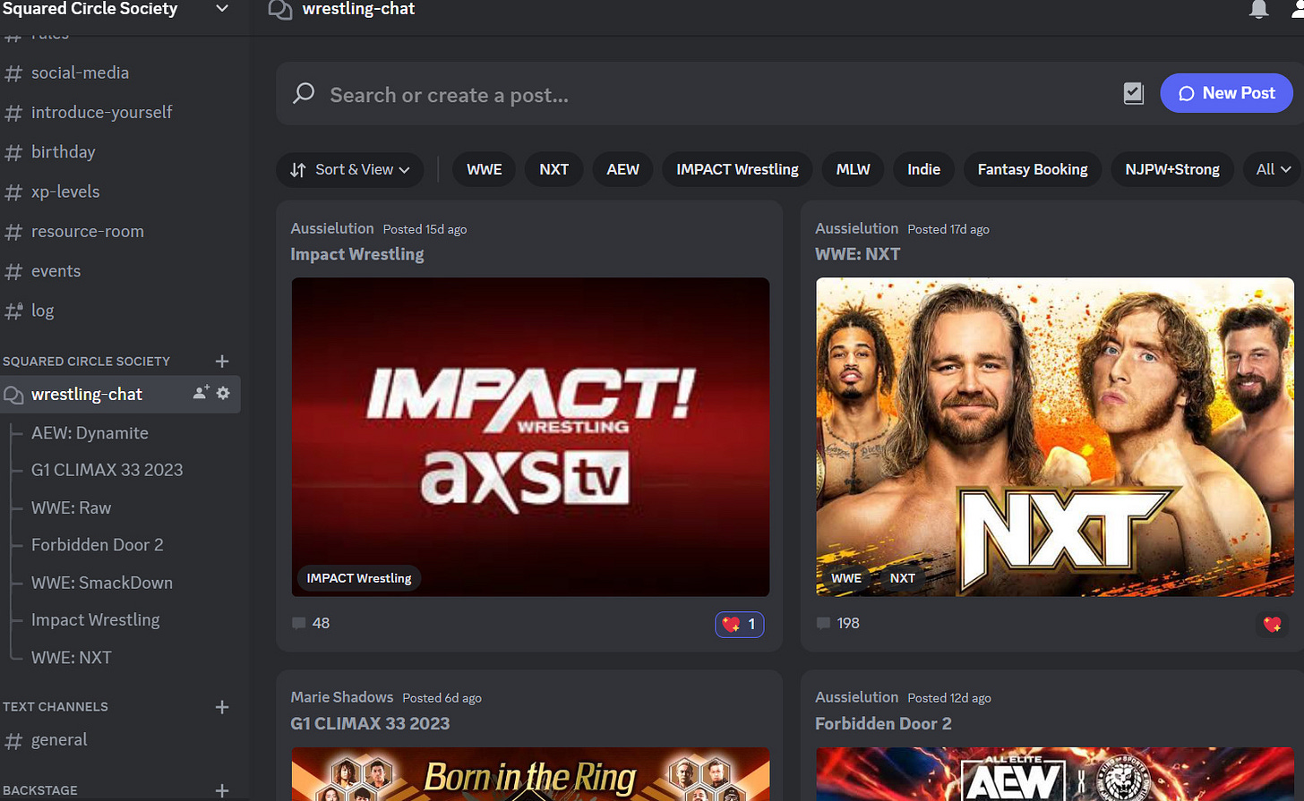
Task: Click the create invite icon on wrestling-chat
Action: pyautogui.click(x=202, y=393)
